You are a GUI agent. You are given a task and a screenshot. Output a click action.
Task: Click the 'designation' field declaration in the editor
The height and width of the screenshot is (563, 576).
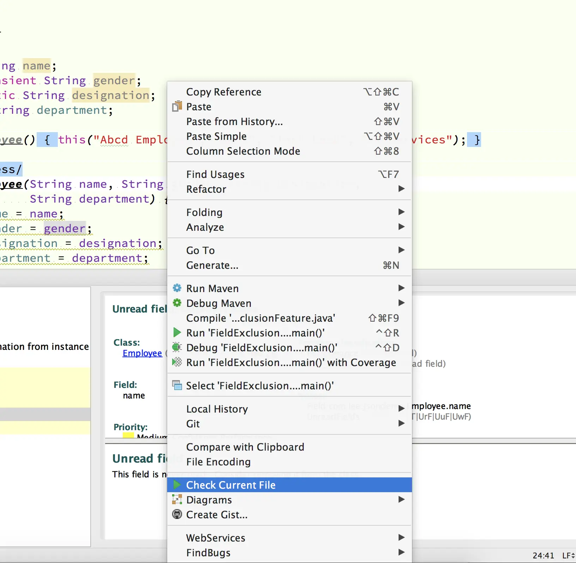coord(111,95)
